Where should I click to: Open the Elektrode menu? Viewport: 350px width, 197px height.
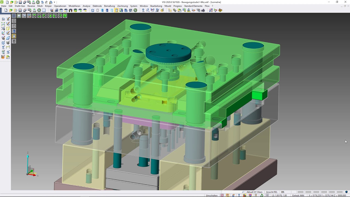pos(97,6)
